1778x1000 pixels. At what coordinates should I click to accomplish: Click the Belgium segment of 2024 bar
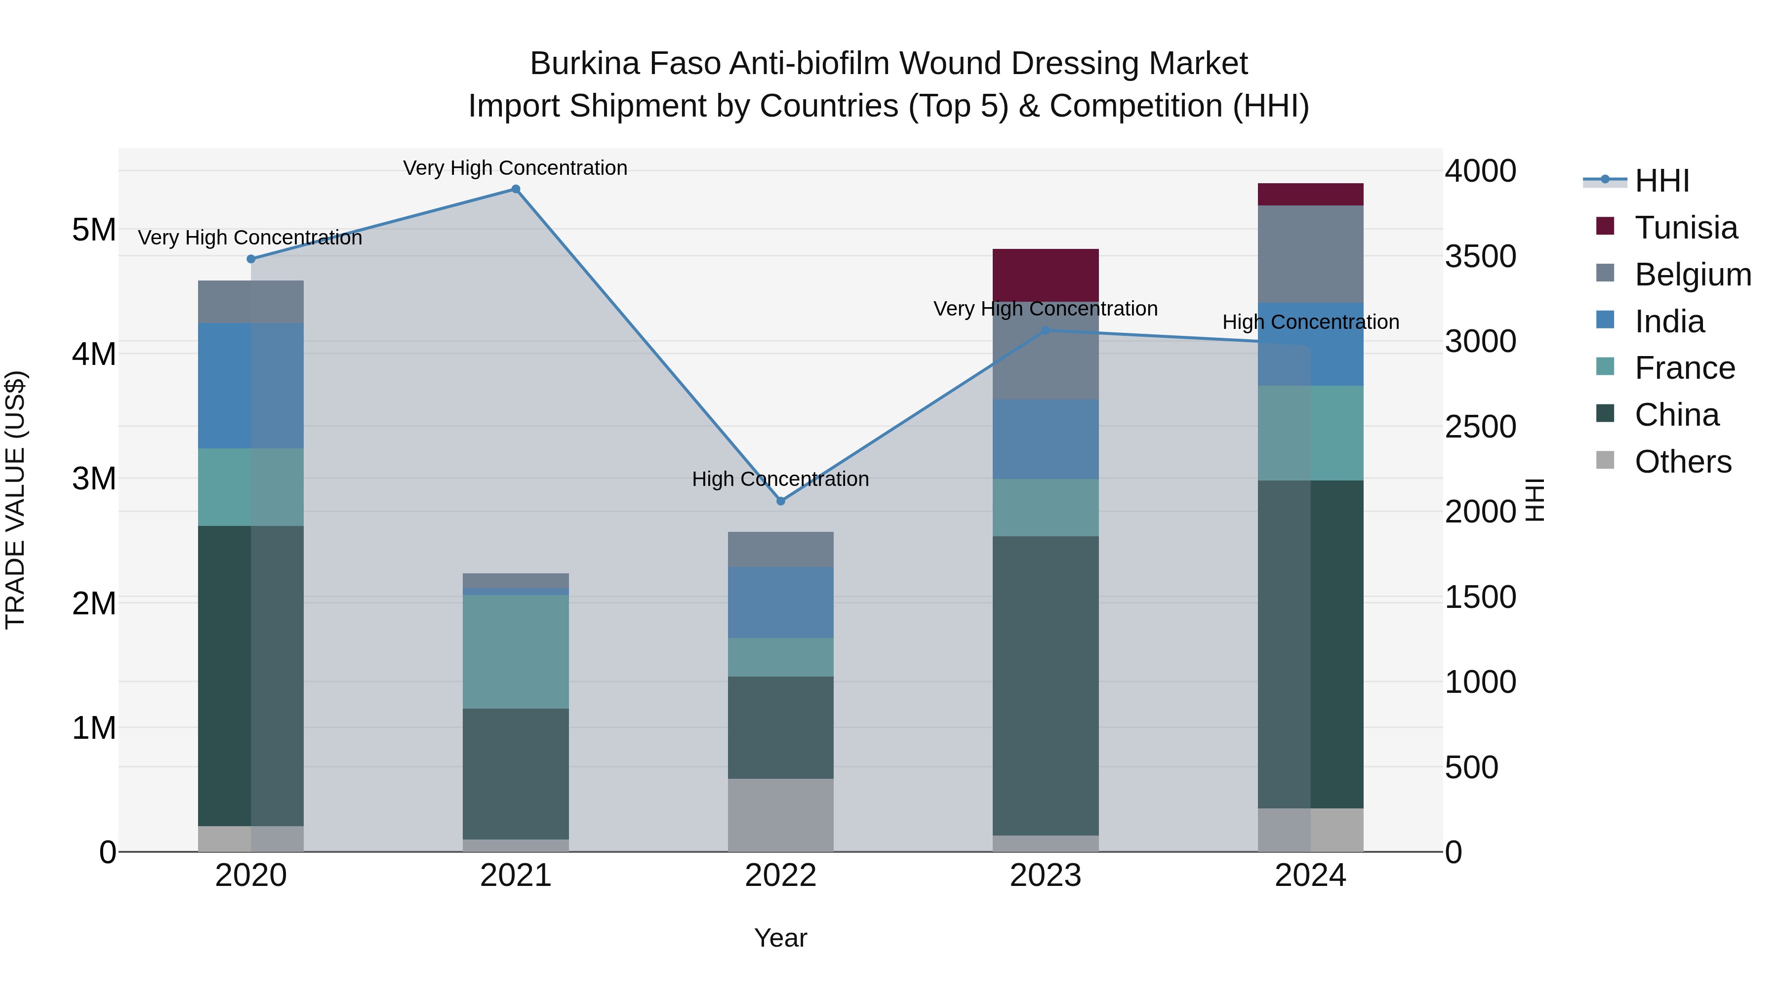click(x=1311, y=255)
